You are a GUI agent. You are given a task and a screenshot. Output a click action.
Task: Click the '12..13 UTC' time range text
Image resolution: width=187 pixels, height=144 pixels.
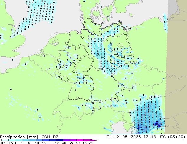coord(155,137)
